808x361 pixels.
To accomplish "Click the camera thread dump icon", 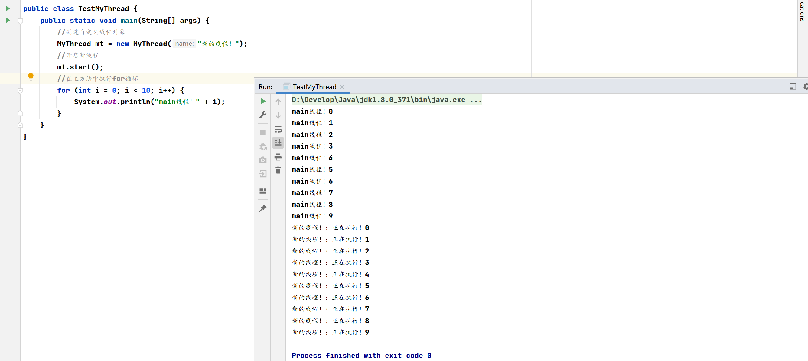I will (x=263, y=160).
